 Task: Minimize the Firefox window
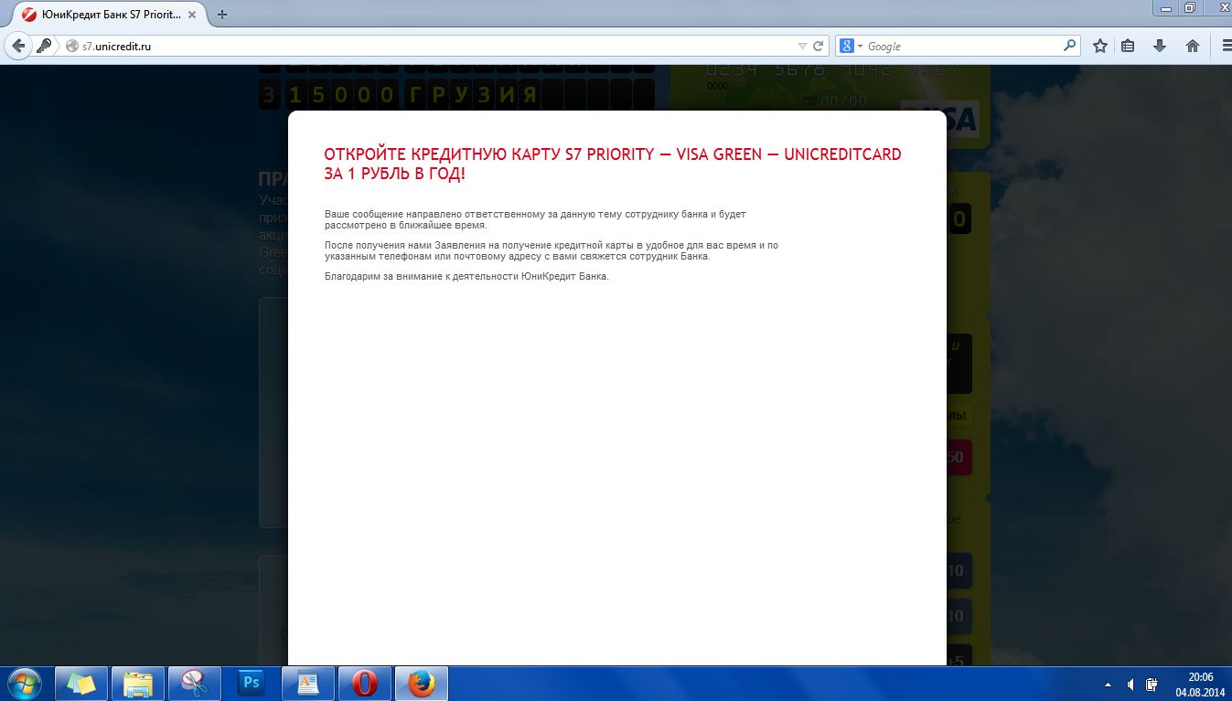pyautogui.click(x=1164, y=7)
